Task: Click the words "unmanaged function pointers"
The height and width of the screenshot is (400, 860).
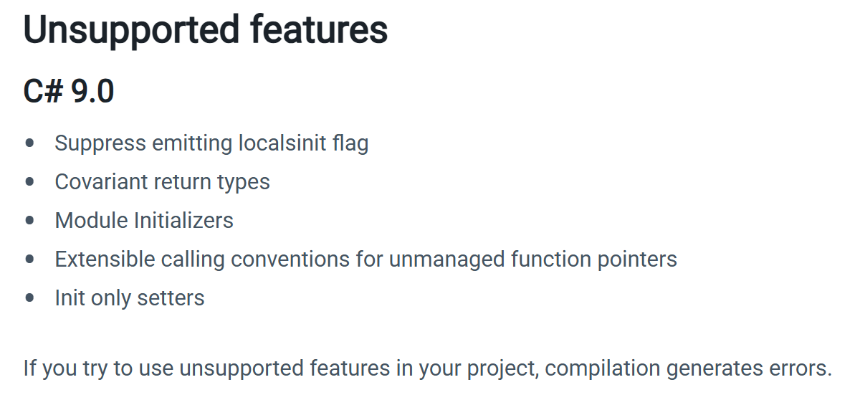Action: click(532, 259)
